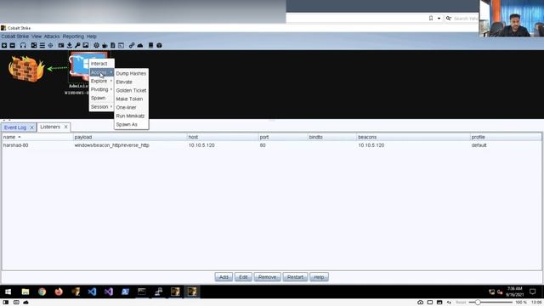Open Visual Studio Code from the taskbar

pyautogui.click(x=92, y=292)
